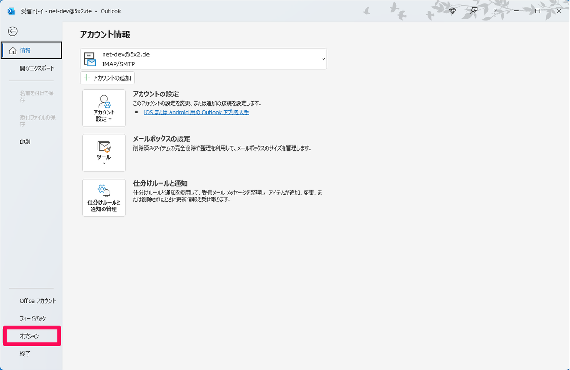Screen dimensions: 570x370
Task: Click アカウントの追加 button
Action: pos(108,78)
